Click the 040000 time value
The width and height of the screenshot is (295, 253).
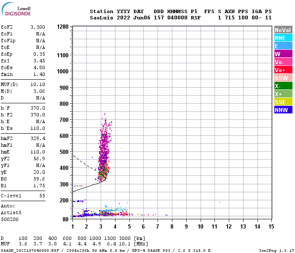coord(177,18)
